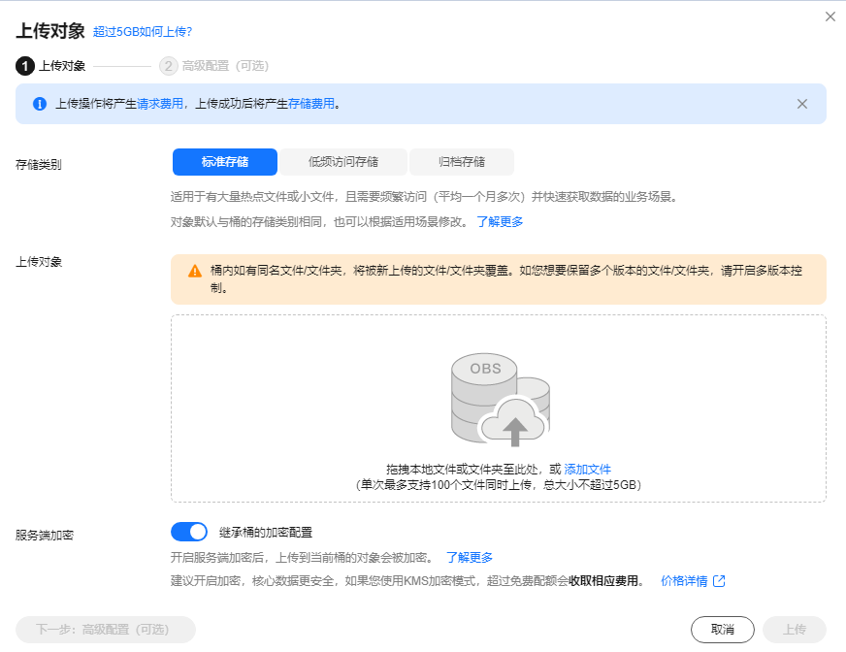Click the blue info circle icon
Viewport: 846px width, 652px height.
coord(40,104)
